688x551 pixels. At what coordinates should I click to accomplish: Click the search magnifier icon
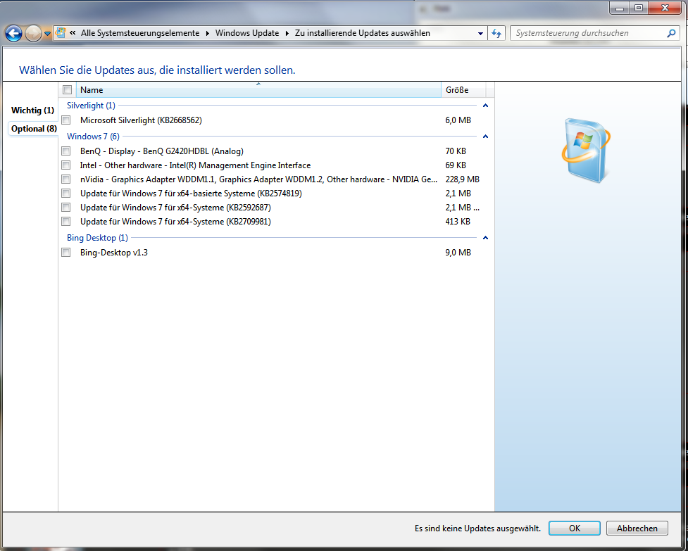point(671,33)
